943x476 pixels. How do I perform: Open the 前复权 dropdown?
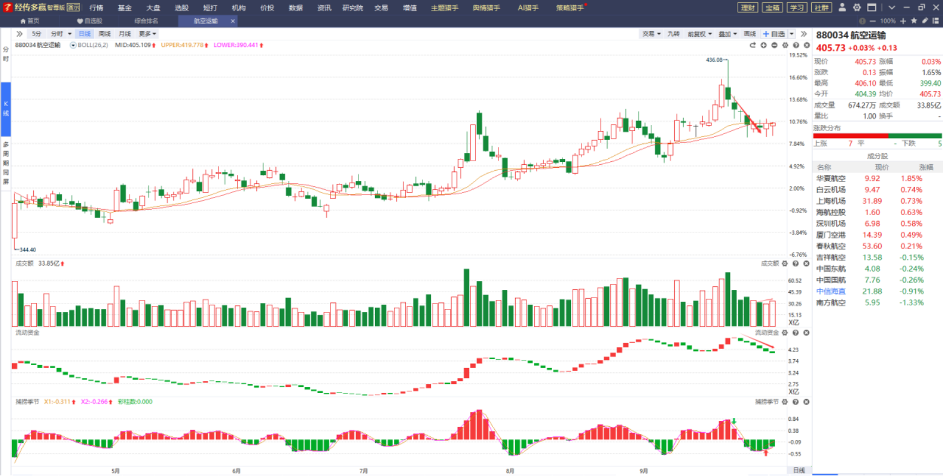(x=700, y=34)
